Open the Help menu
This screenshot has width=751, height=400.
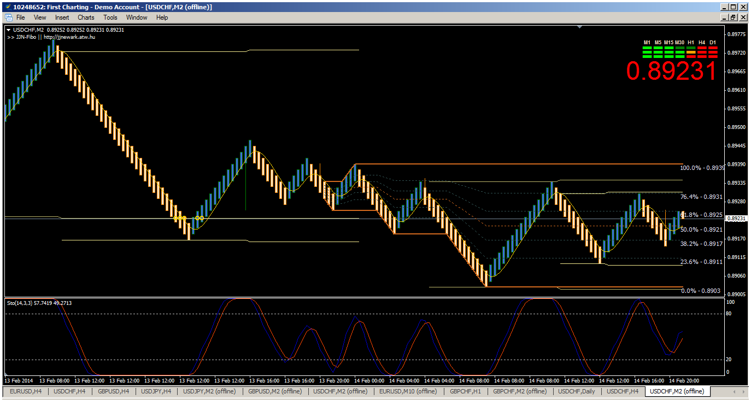[x=162, y=17]
